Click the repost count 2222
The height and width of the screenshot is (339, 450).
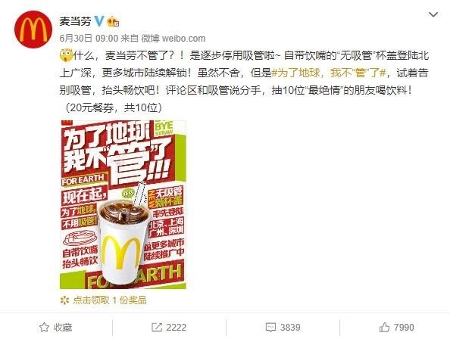tap(177, 327)
